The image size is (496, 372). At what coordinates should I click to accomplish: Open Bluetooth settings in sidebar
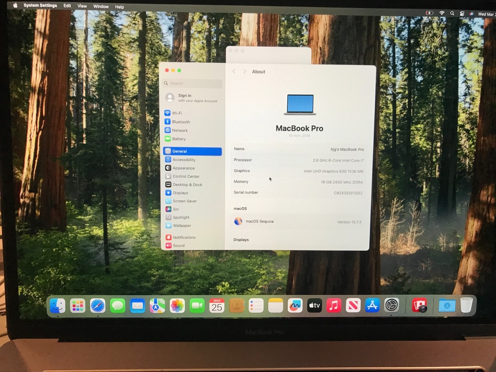tap(177, 122)
